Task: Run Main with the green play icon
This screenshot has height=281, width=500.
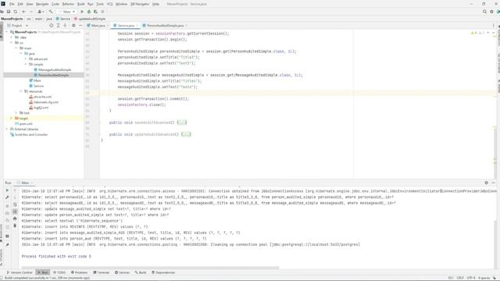Action: (x=82, y=12)
